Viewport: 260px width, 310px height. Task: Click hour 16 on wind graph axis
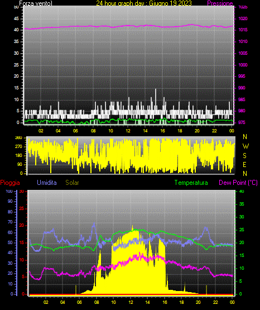[x=162, y=131]
